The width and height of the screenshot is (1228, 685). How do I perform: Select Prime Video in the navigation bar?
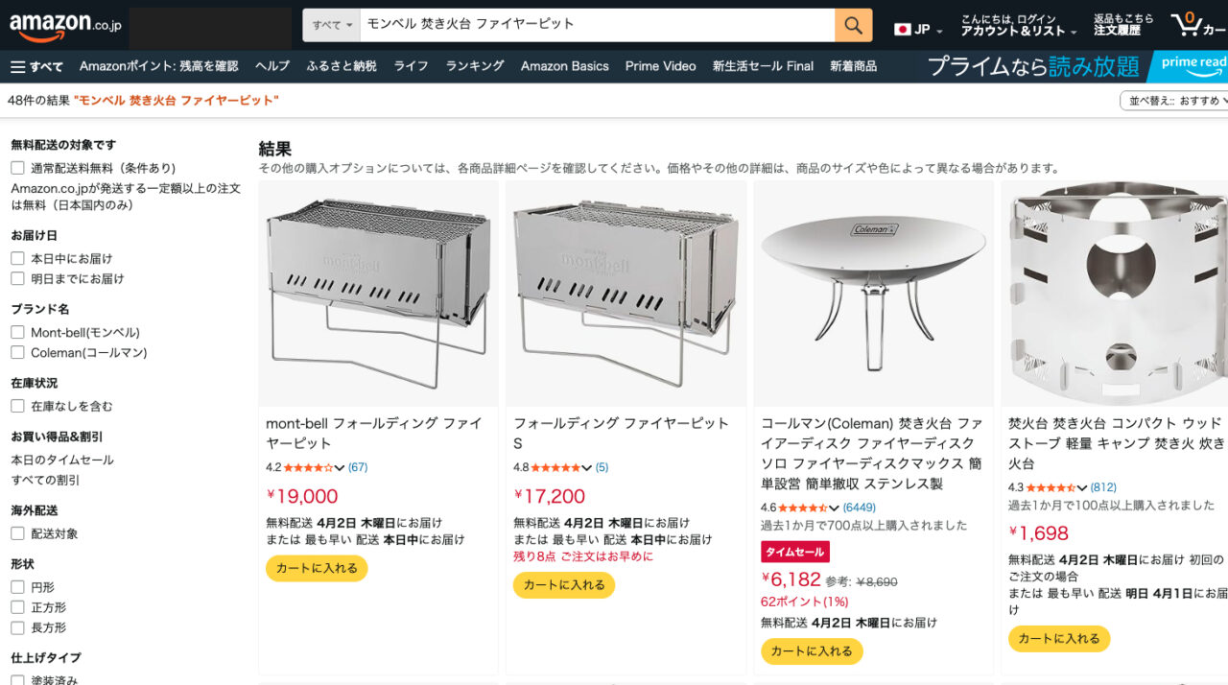click(x=660, y=66)
